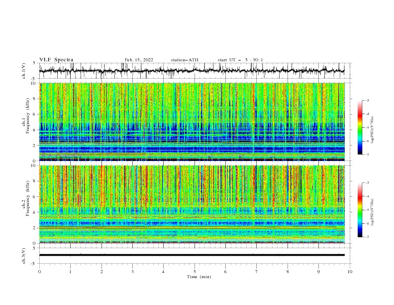The width and height of the screenshot is (394, 305).
Task: Click the "ch.2 Frequency (kHz)" axis label
Action: tap(26, 198)
